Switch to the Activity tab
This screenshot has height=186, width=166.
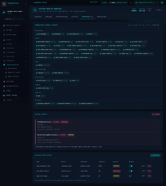click(x=75, y=17)
